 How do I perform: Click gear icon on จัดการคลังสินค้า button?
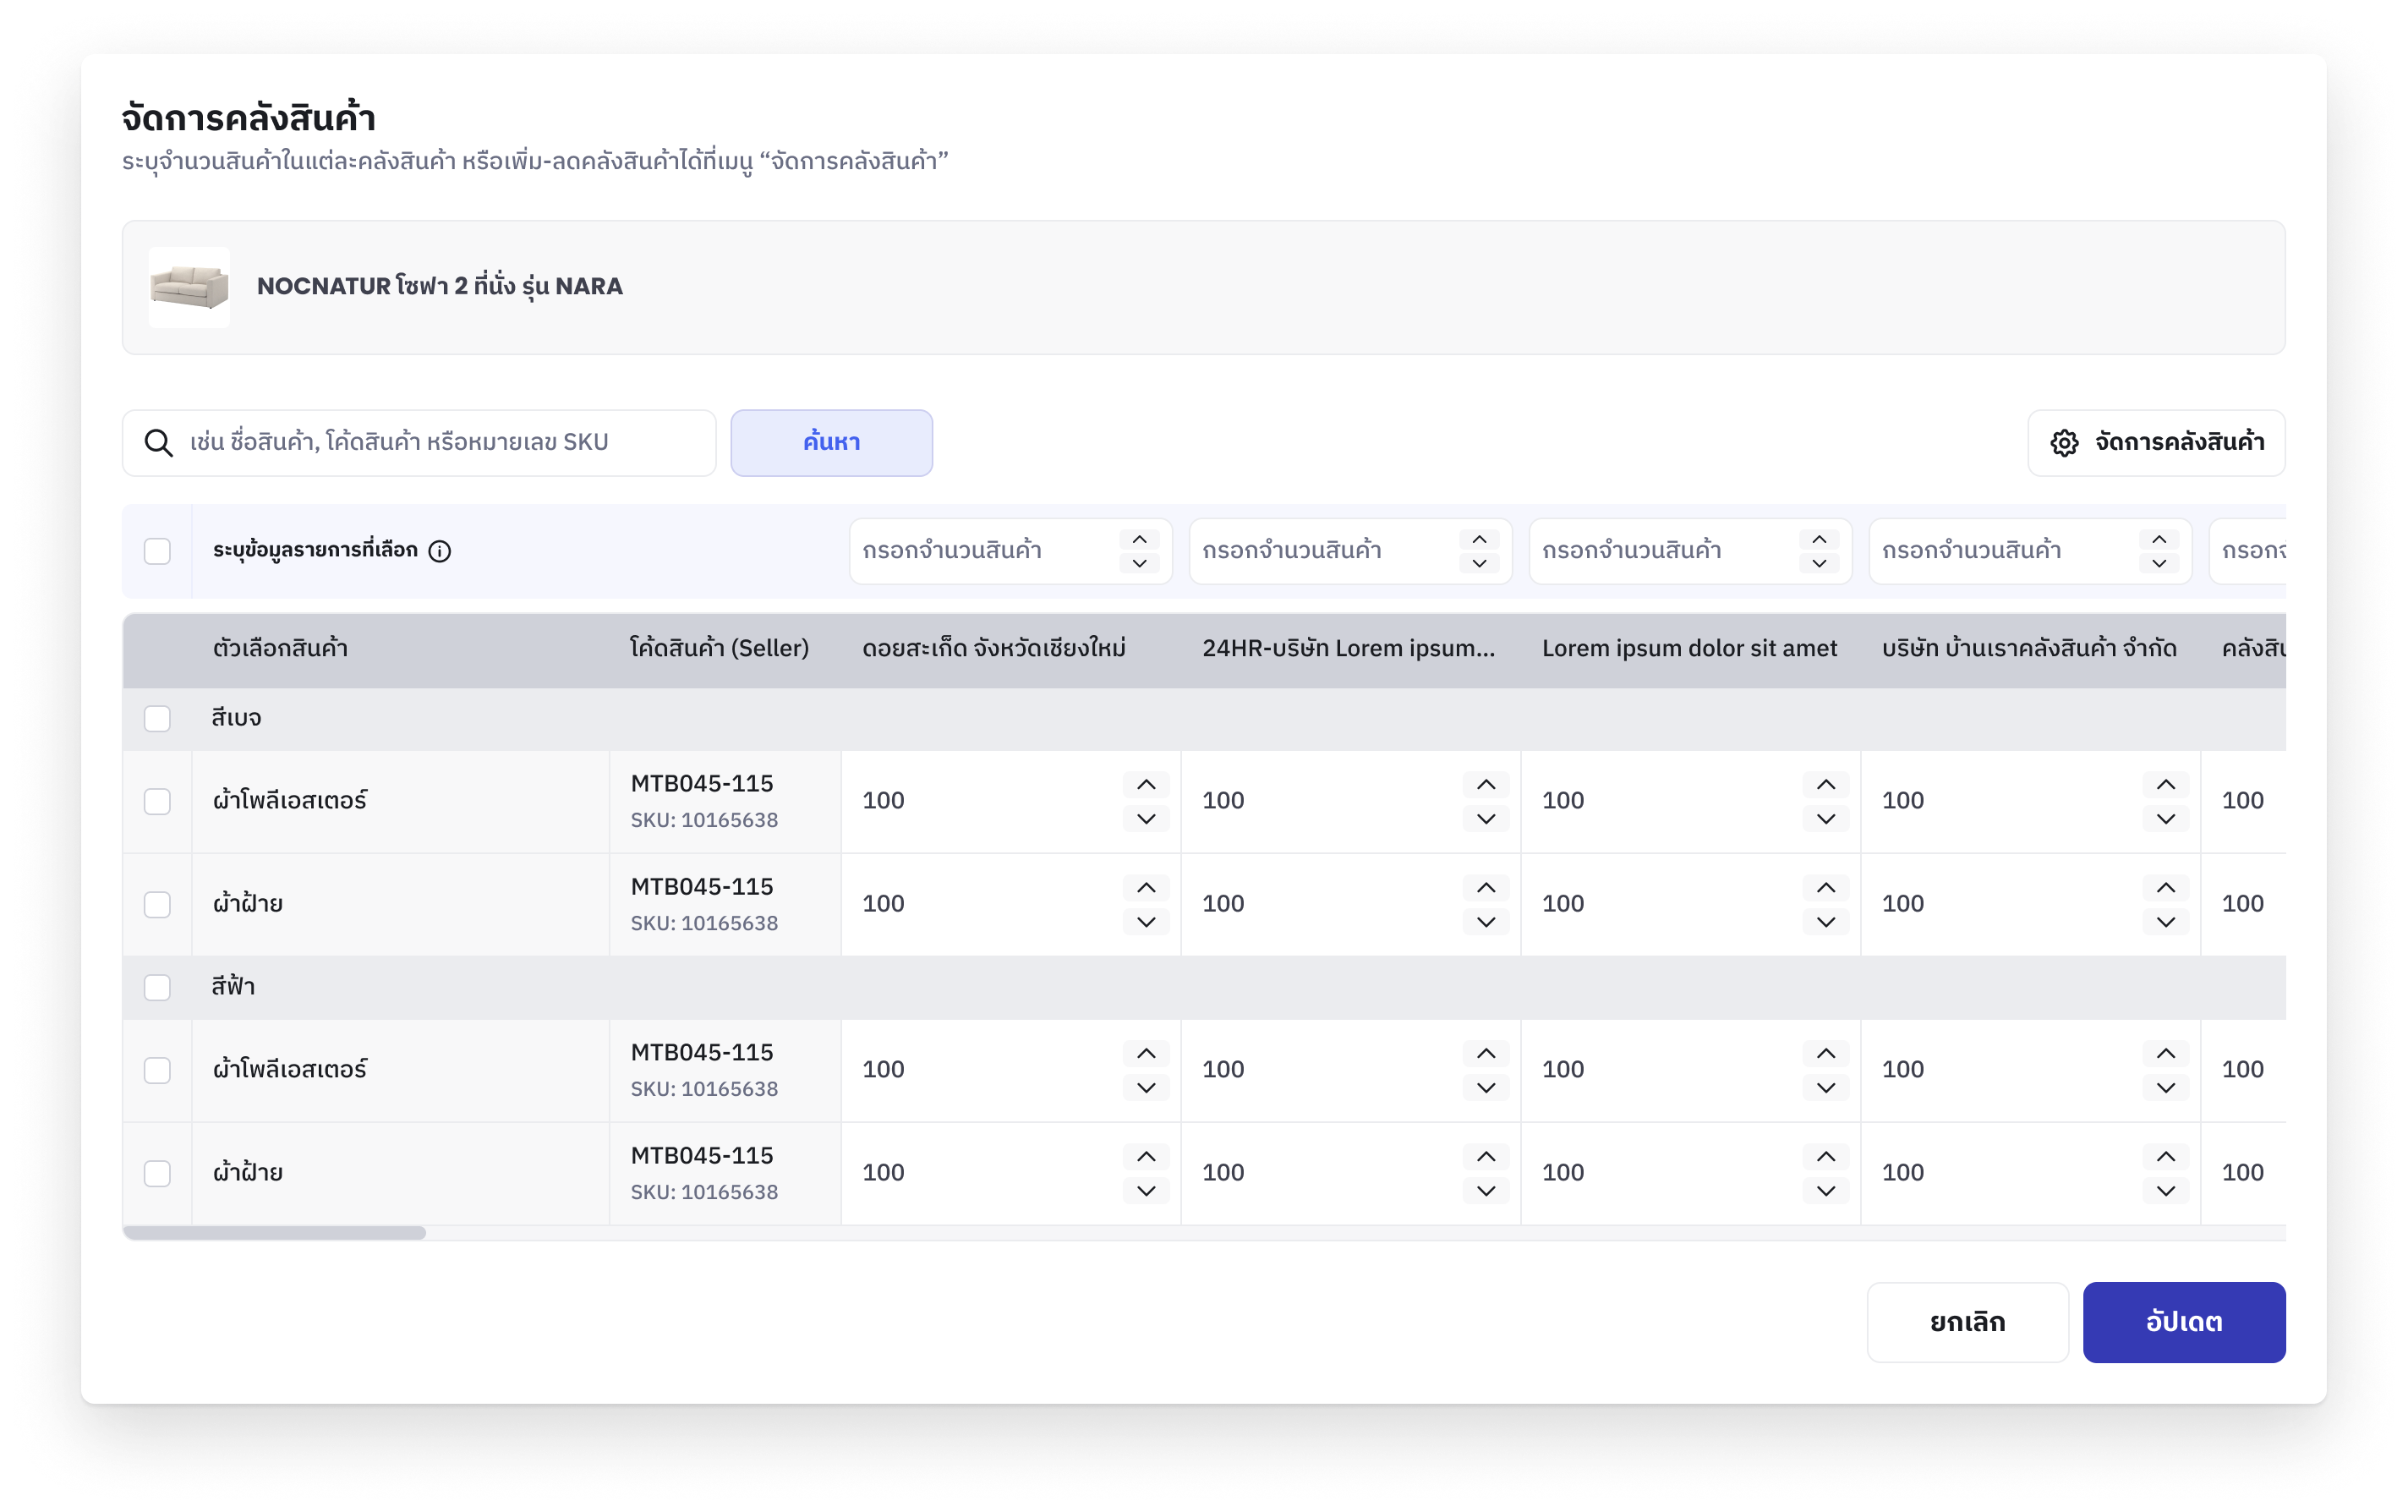tap(2064, 442)
